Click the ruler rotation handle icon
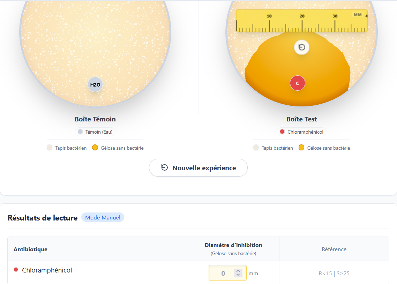The image size is (397, 284). 302,47
